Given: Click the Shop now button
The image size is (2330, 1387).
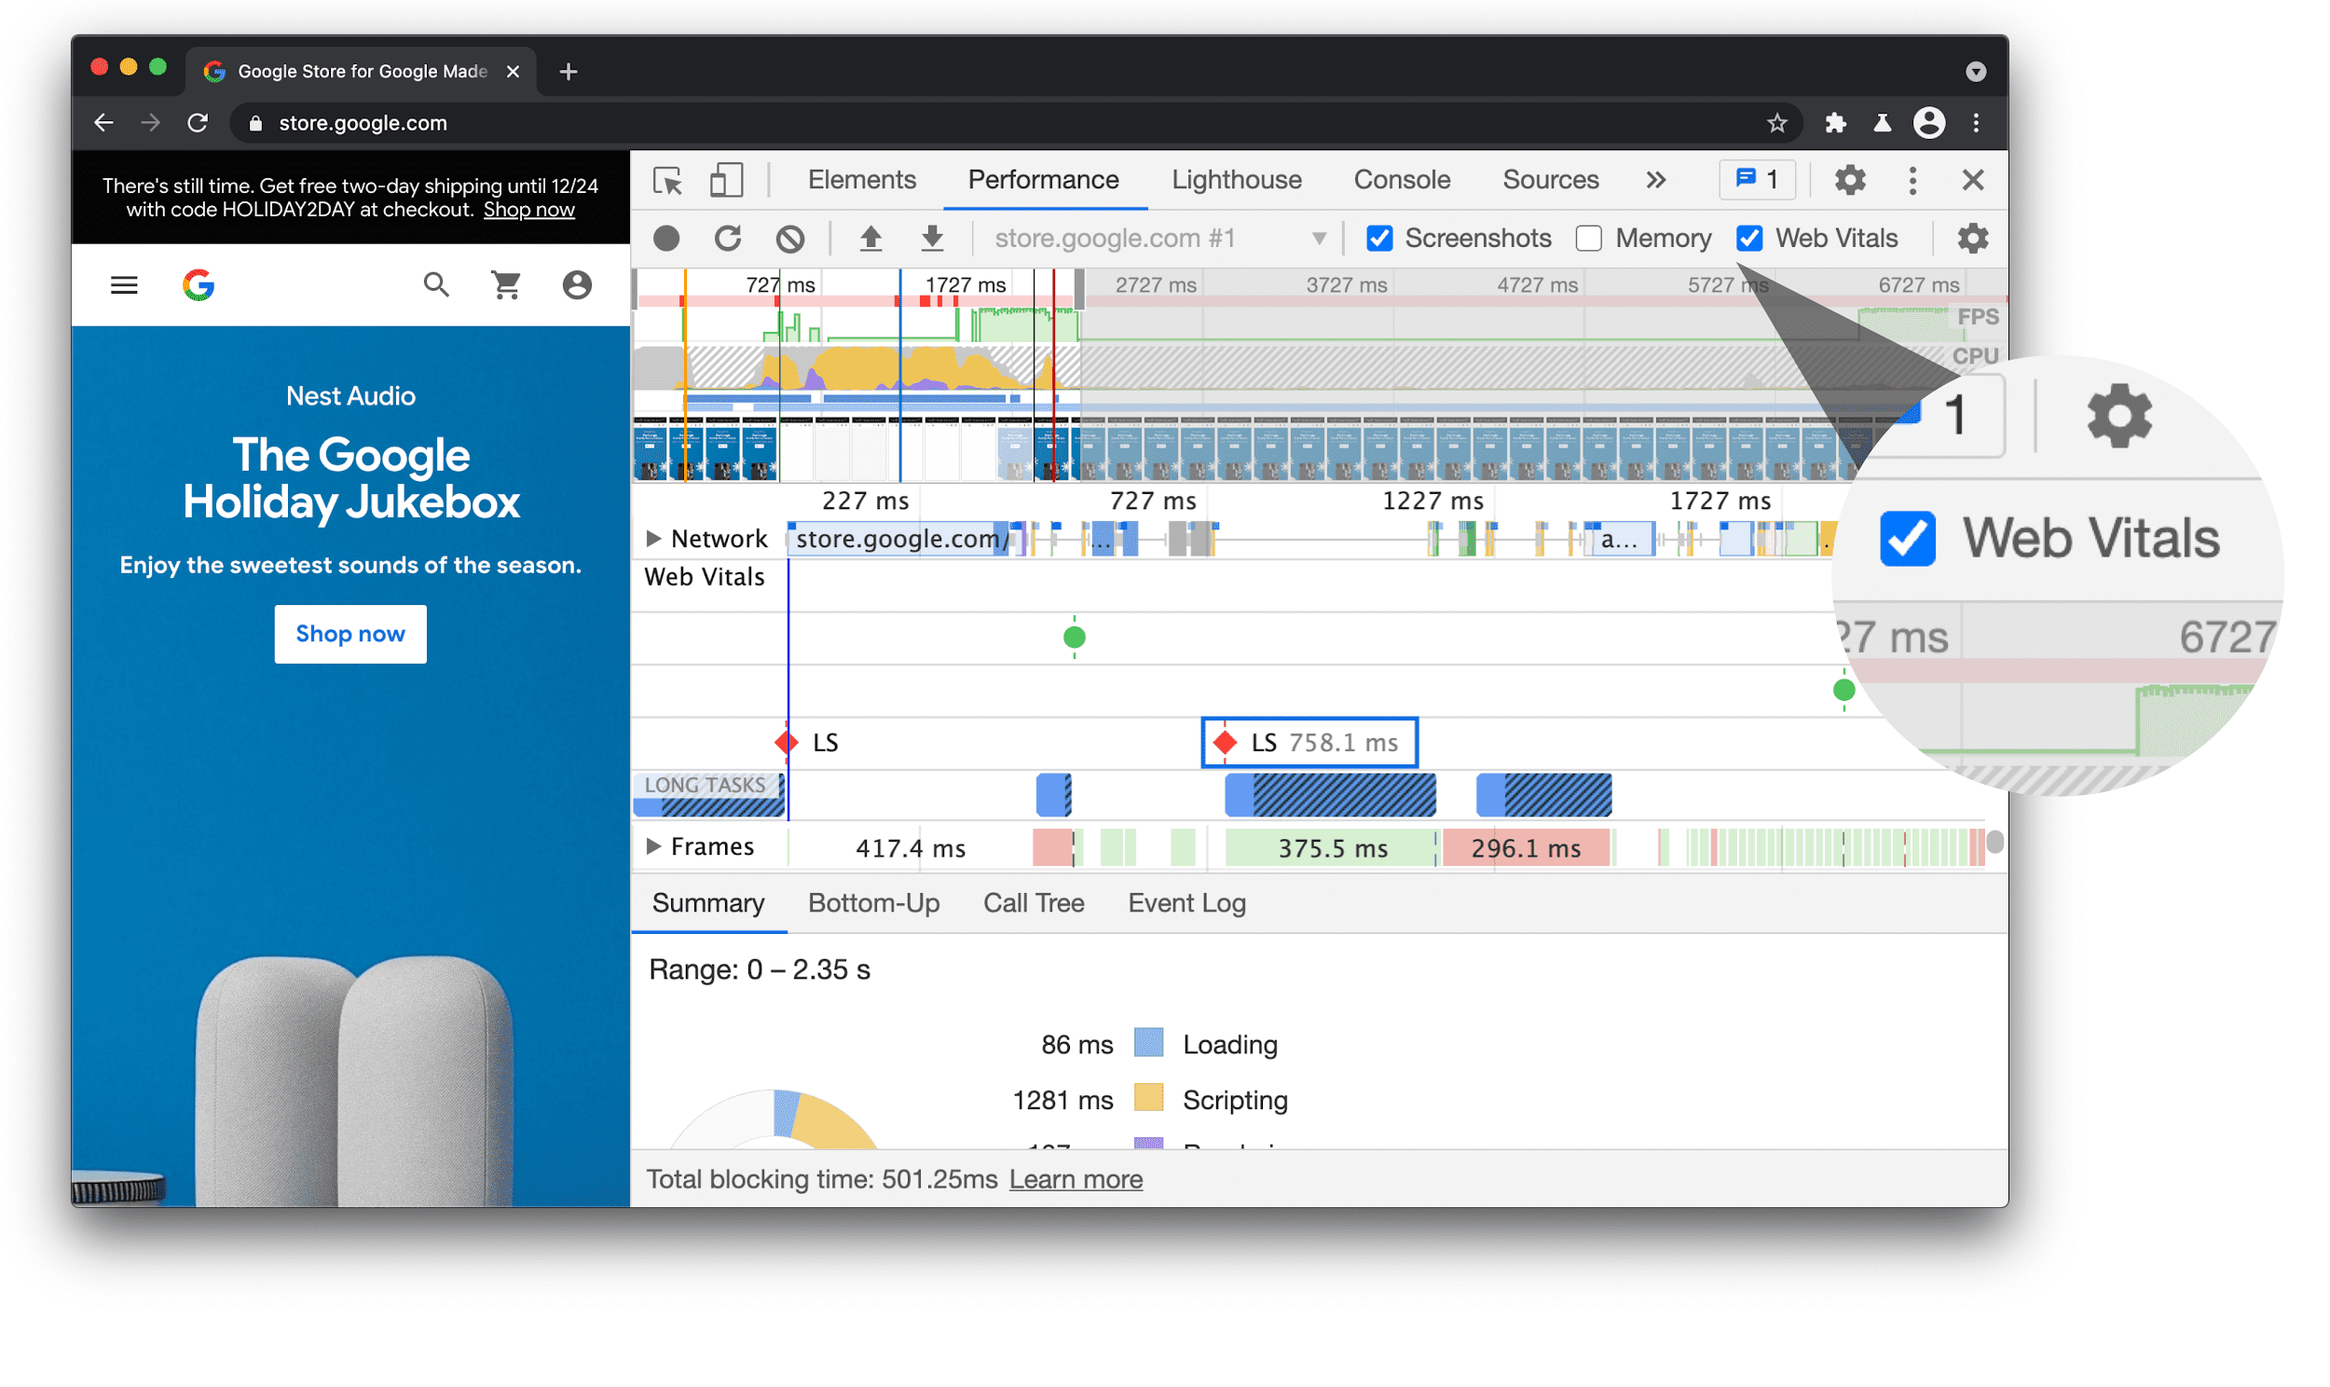Looking at the screenshot, I should pyautogui.click(x=351, y=632).
